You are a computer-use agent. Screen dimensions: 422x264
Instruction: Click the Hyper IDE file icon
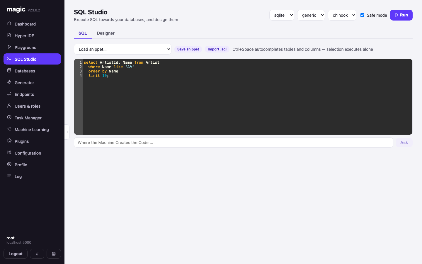tap(9, 35)
